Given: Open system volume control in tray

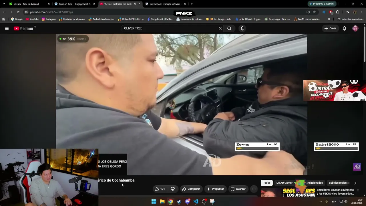Looking at the screenshot, I should [x=346, y=201].
